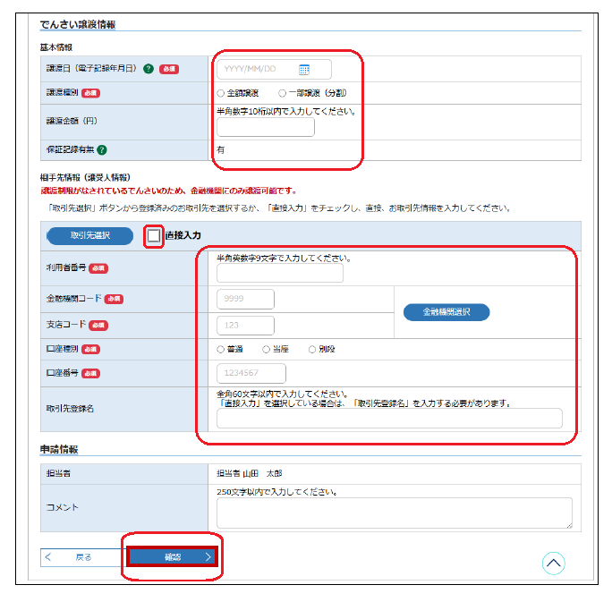Choose 普通 as the account type

pos(221,349)
